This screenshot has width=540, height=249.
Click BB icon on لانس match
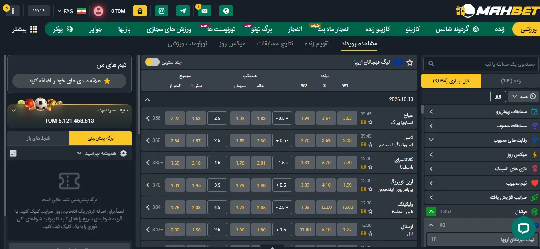tap(363, 145)
